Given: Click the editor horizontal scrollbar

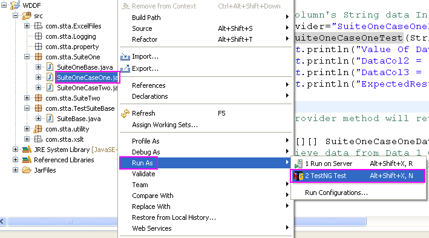Looking at the screenshot, I should pyautogui.click(x=330, y=221).
